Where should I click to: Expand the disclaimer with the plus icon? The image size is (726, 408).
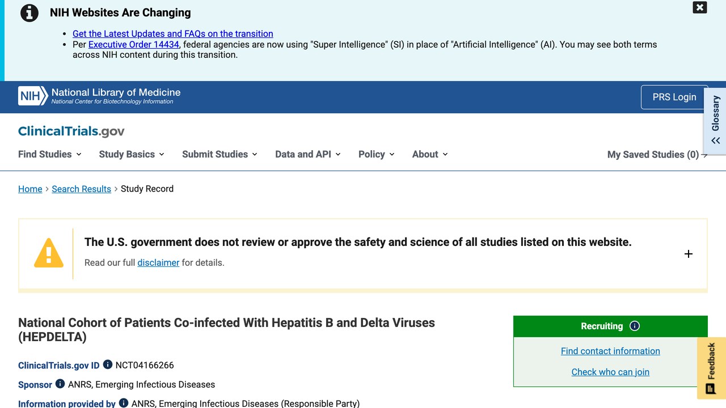click(x=689, y=254)
